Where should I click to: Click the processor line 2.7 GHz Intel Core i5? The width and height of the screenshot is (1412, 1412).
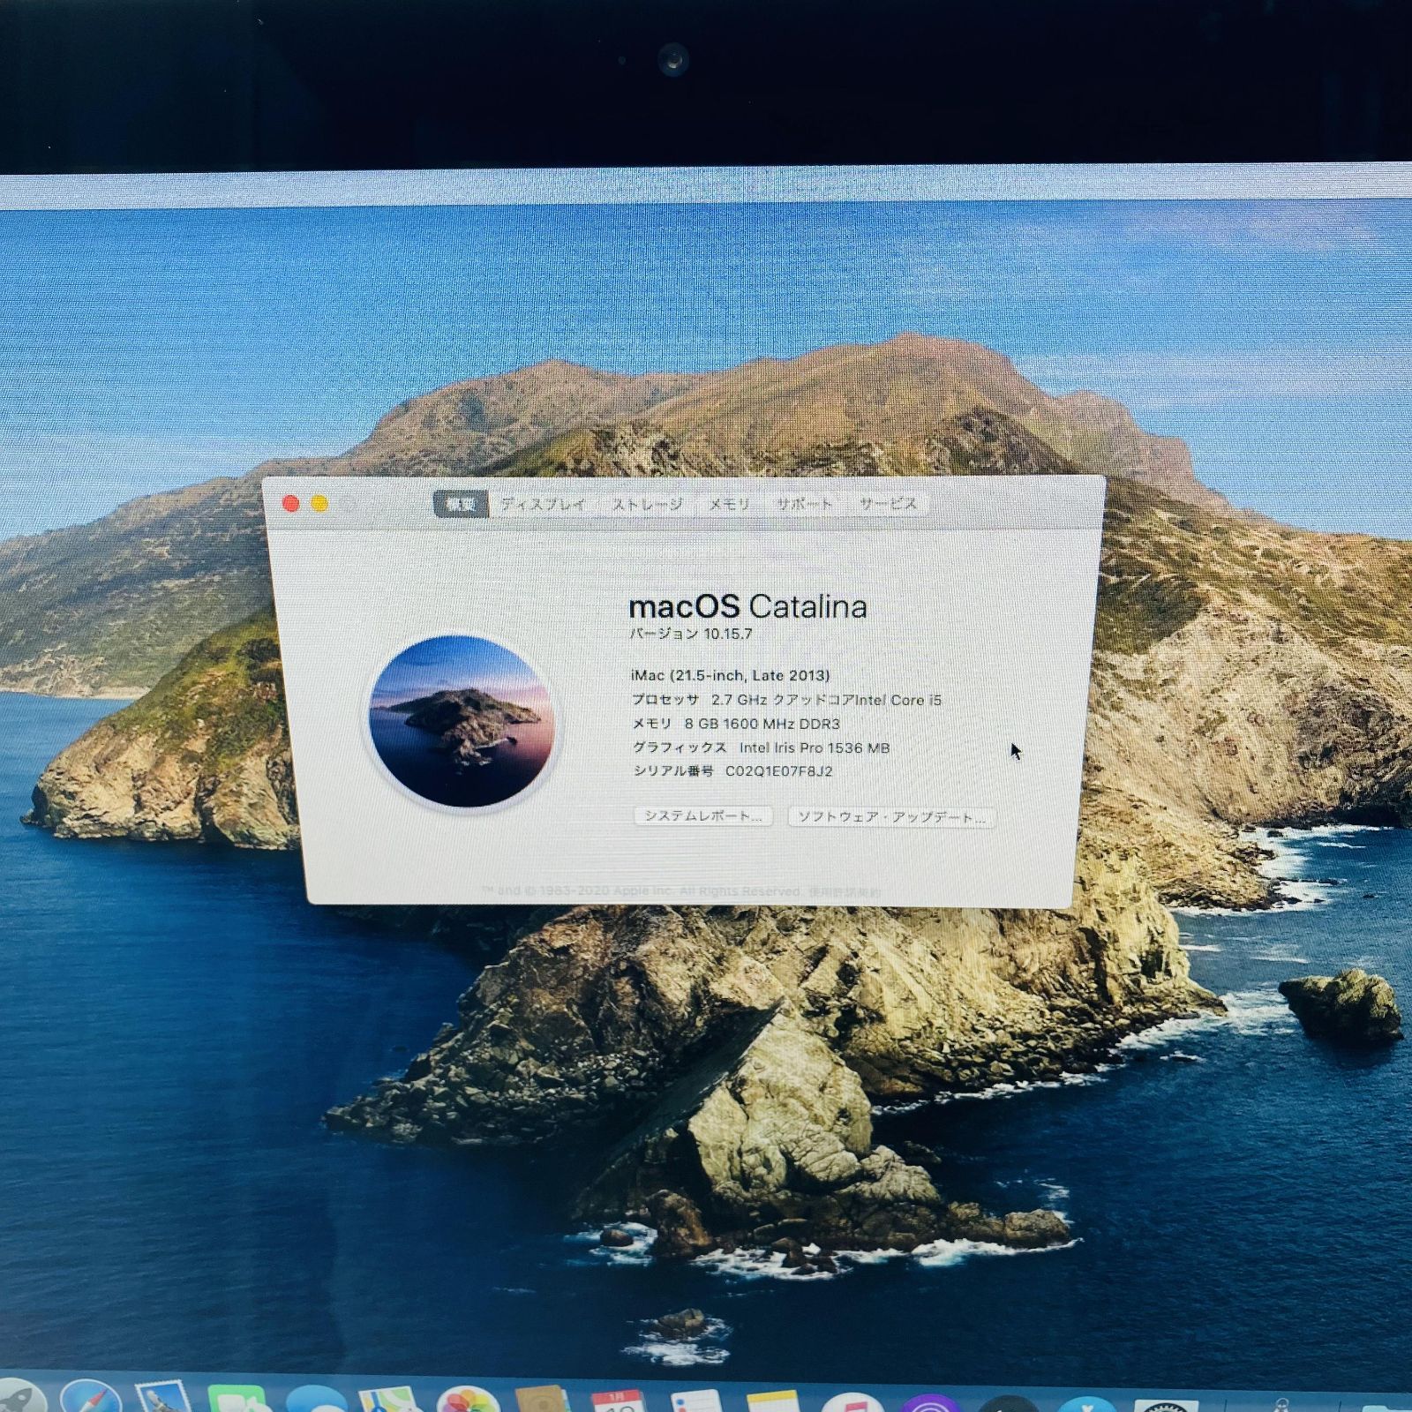pos(786,700)
